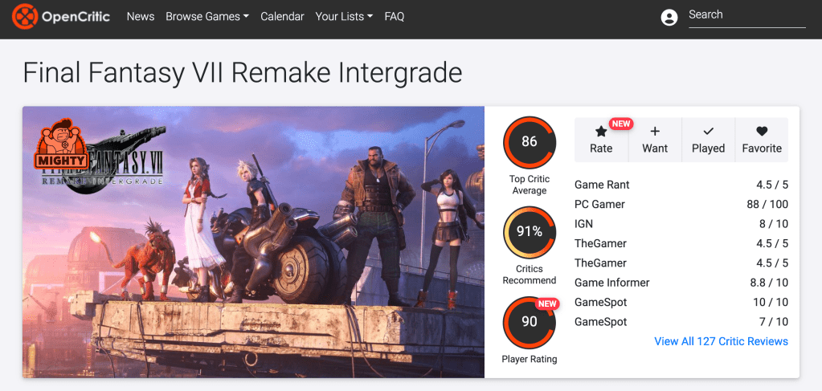Click the Top Critic Average score circle
Viewport: 822px width, 391px height.
529,142
